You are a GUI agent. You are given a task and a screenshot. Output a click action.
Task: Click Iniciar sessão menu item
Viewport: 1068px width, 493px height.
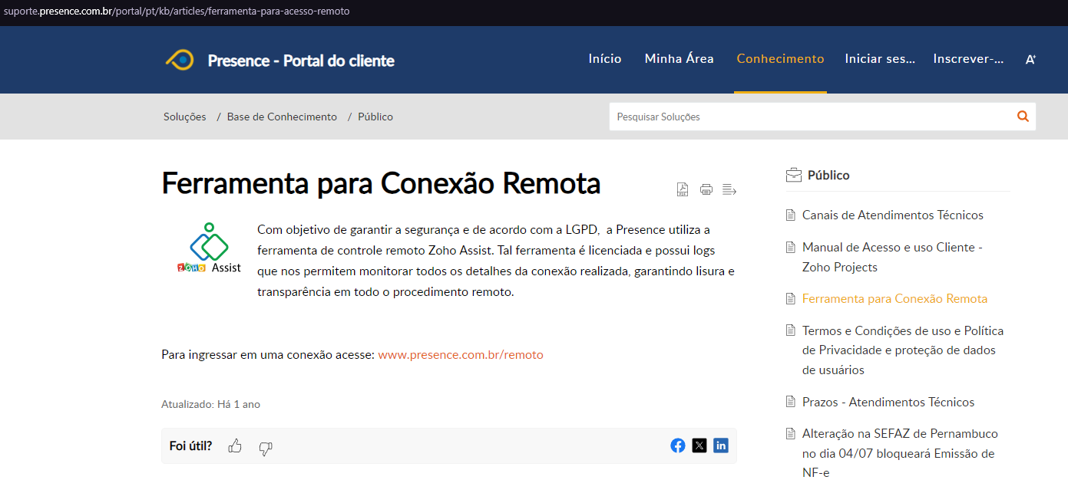880,59
